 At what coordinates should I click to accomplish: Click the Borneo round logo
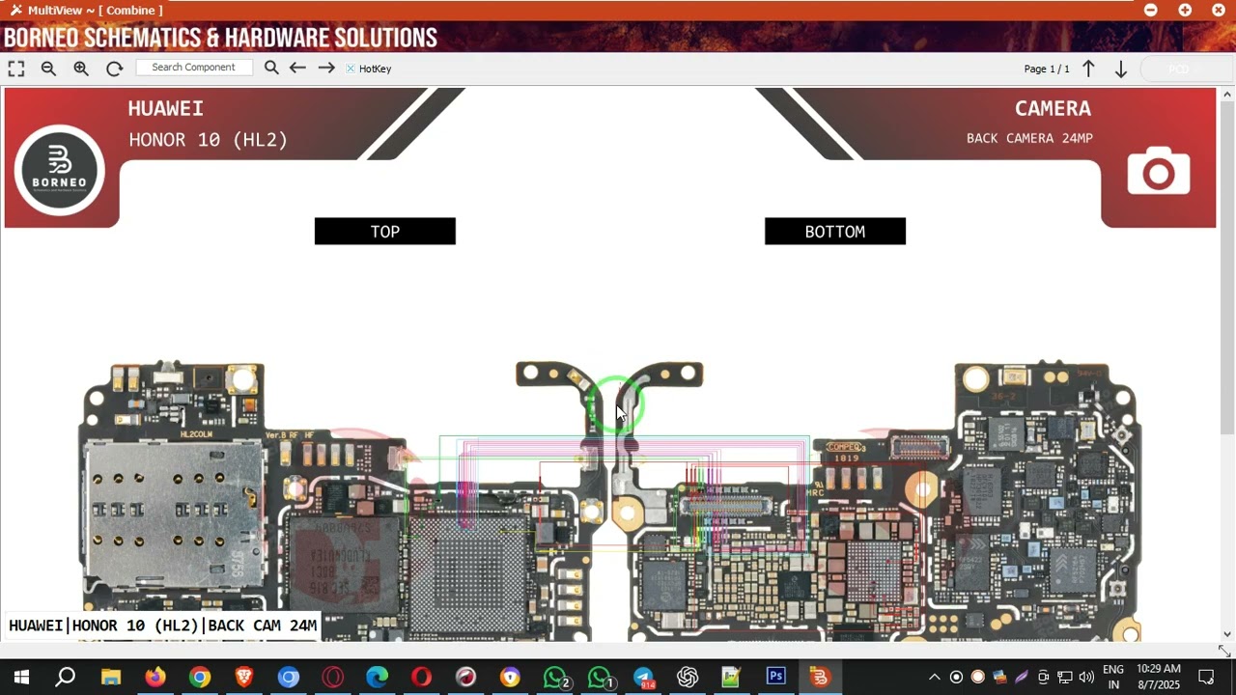[60, 170]
